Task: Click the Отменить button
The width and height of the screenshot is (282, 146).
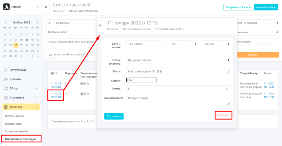Action: [x=223, y=115]
